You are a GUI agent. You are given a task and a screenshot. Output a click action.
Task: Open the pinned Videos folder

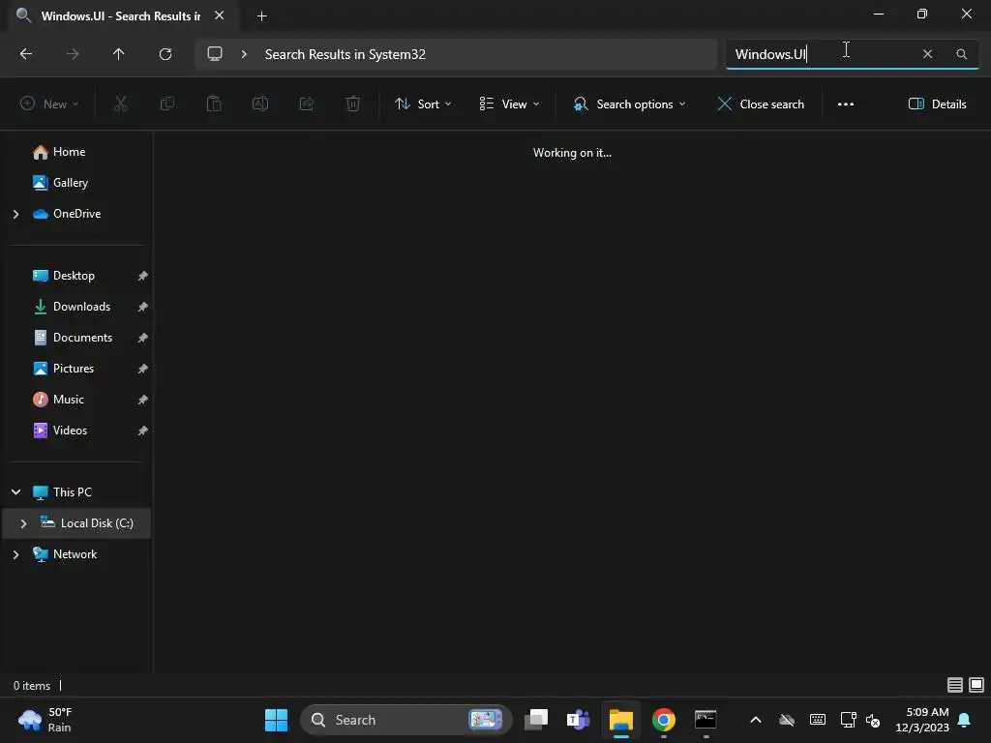[x=70, y=431]
